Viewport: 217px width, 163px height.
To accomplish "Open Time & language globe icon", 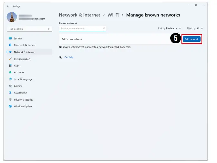I will click(x=10, y=79).
